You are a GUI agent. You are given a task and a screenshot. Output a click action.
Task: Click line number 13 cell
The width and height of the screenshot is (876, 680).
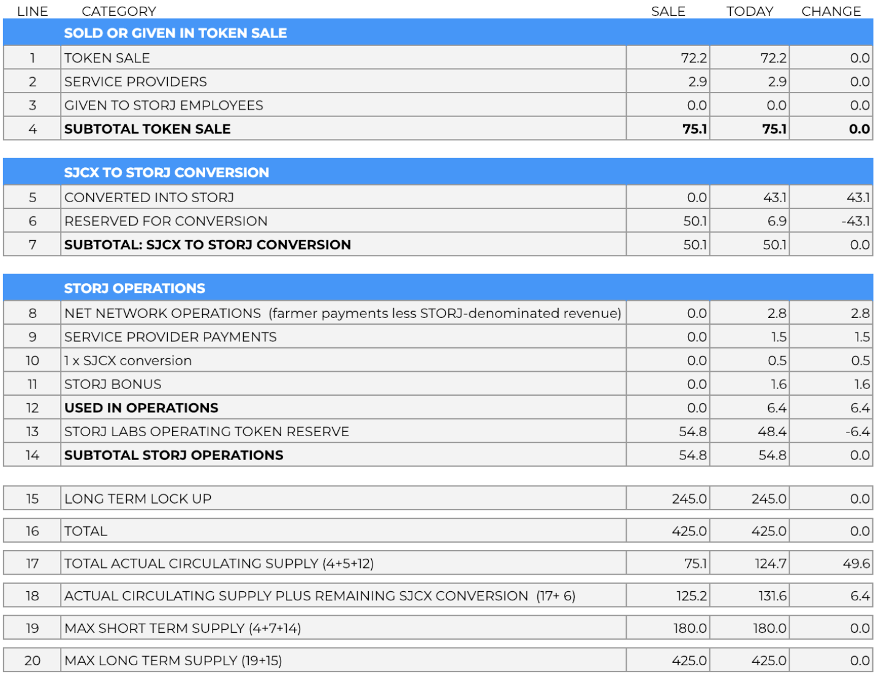(32, 432)
